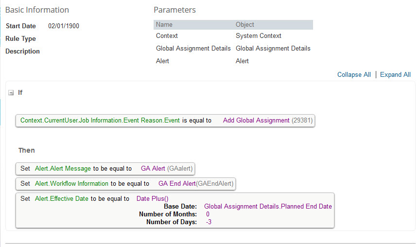Click the Context parameter row
Viewport: 420px width, 247px height.
(x=233, y=35)
